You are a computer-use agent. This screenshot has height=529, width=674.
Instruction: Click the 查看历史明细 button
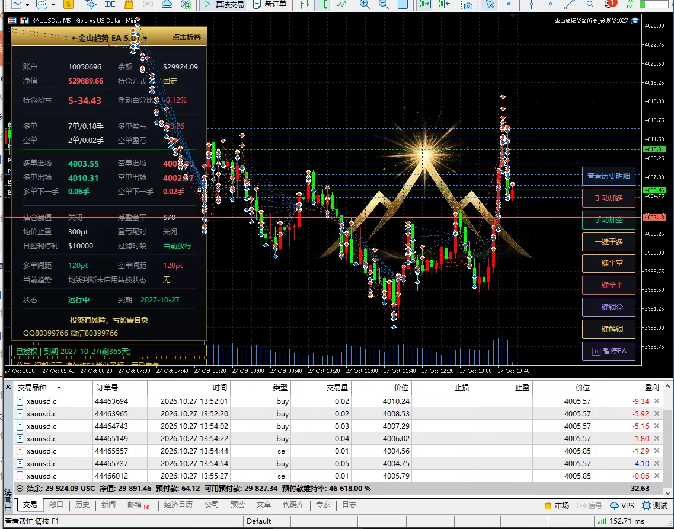609,176
